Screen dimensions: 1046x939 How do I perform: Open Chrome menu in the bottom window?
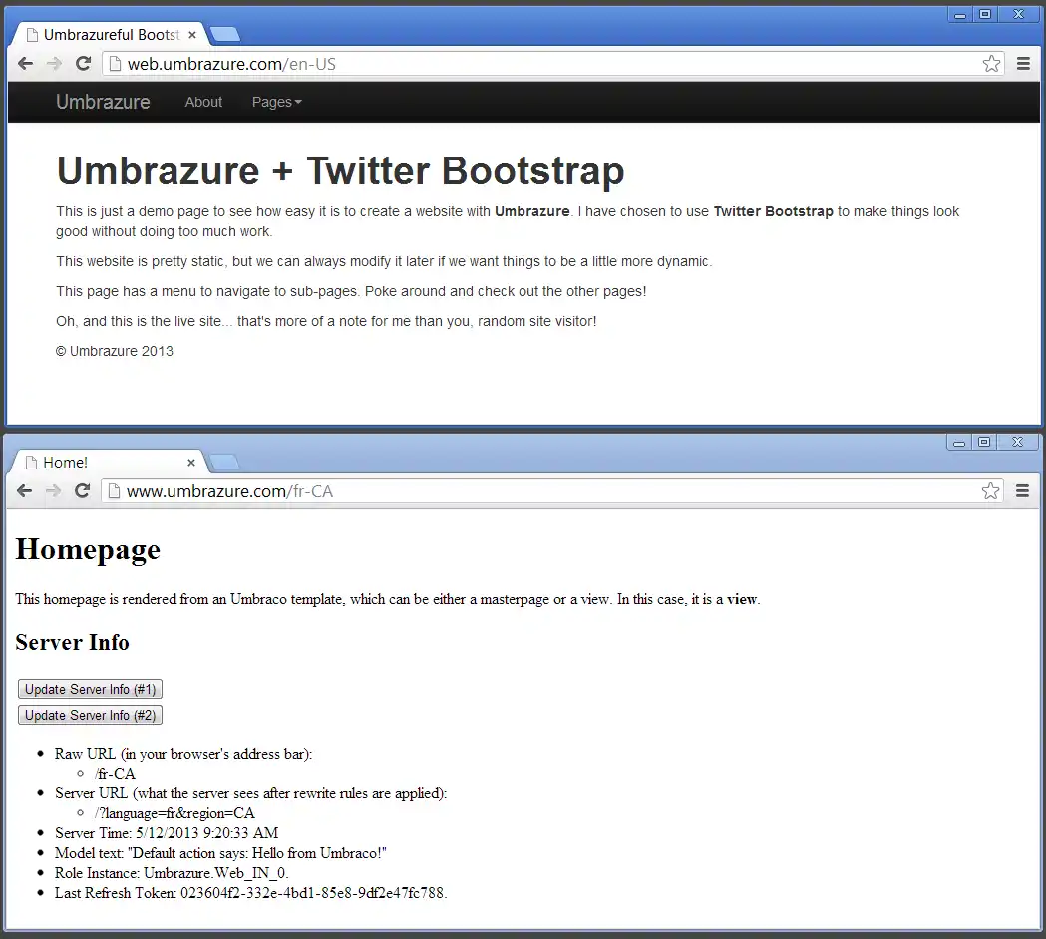click(1023, 490)
